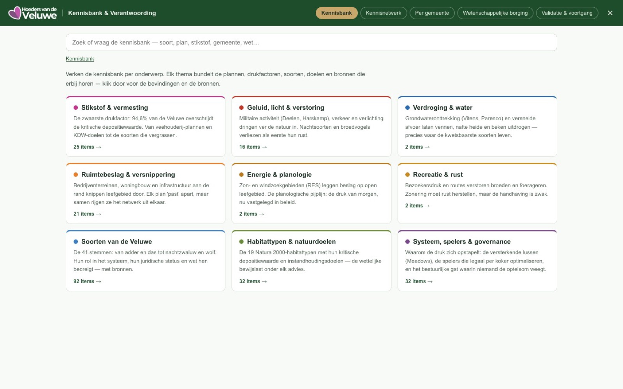Close the Kennisbank panel with the X

pos(610,13)
